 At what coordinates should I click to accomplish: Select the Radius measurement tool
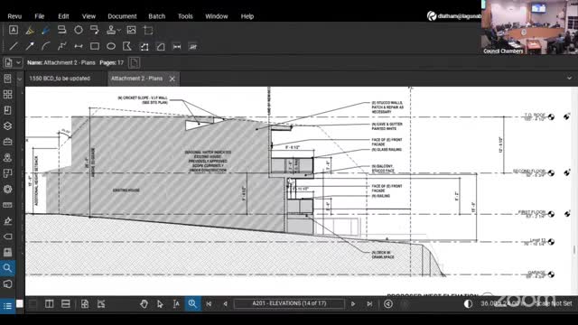(x=161, y=46)
